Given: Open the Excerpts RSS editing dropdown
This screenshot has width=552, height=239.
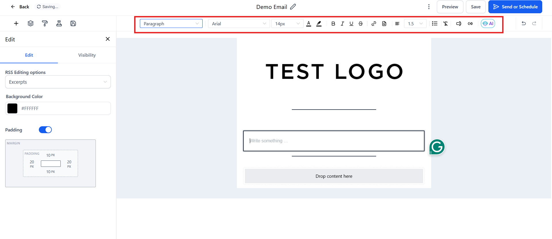Looking at the screenshot, I should (x=58, y=82).
